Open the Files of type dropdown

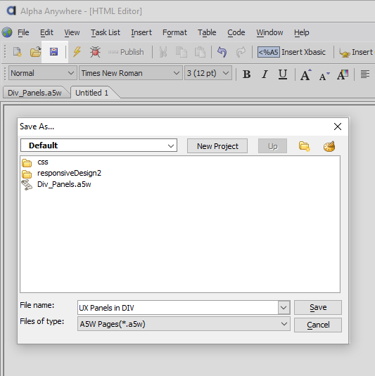coord(184,324)
